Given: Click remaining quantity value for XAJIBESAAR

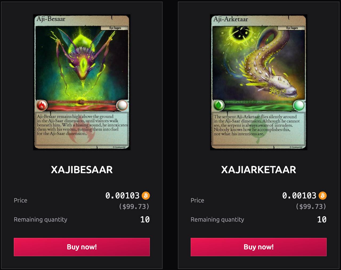Looking at the screenshot, I should click(x=145, y=219).
